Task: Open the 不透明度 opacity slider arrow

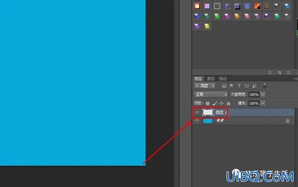Action: 263,94
